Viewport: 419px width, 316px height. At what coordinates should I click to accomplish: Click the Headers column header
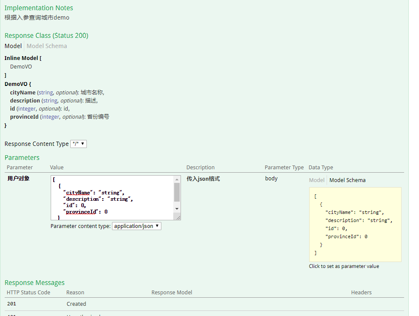361,293
